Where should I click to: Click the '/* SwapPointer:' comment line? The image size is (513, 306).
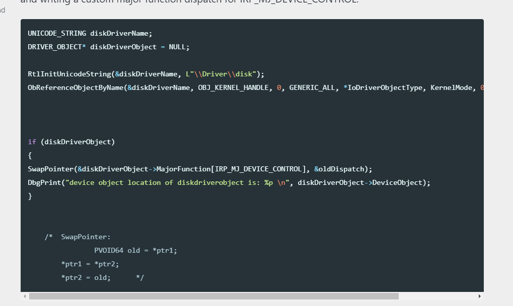[x=78, y=237]
